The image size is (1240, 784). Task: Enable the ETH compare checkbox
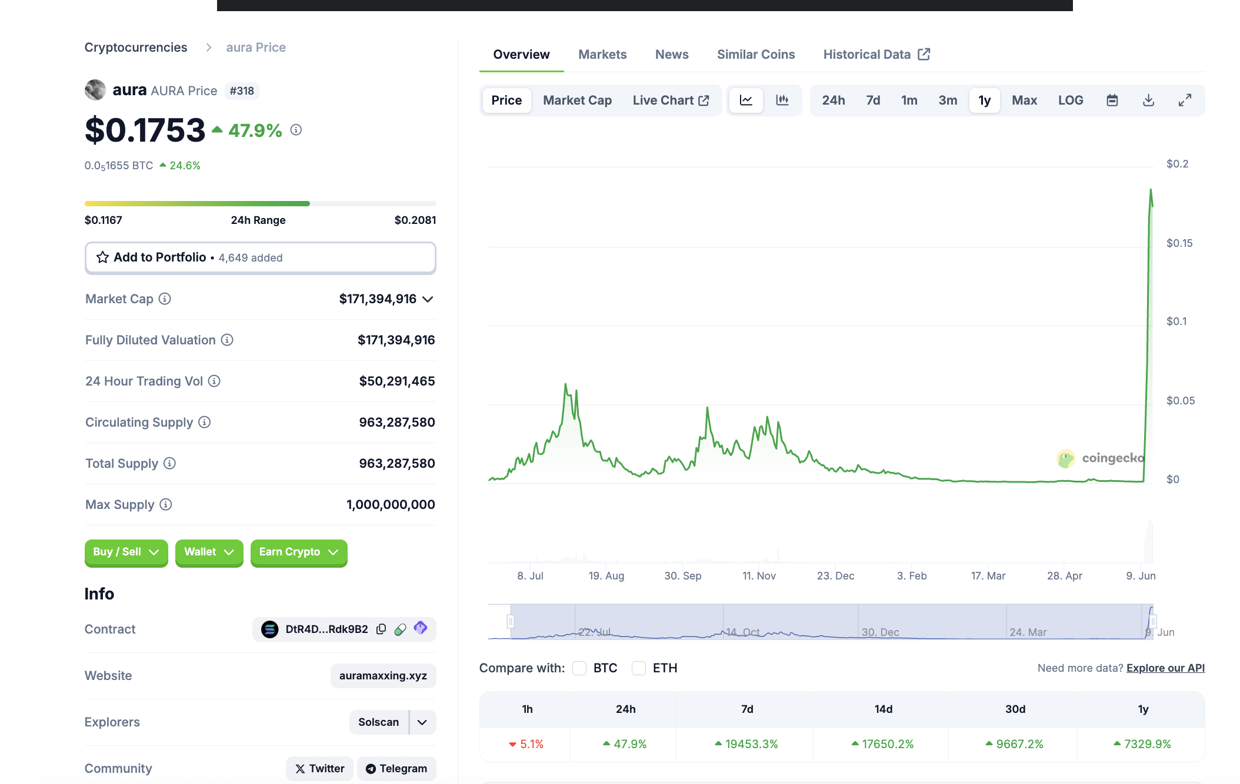point(639,668)
